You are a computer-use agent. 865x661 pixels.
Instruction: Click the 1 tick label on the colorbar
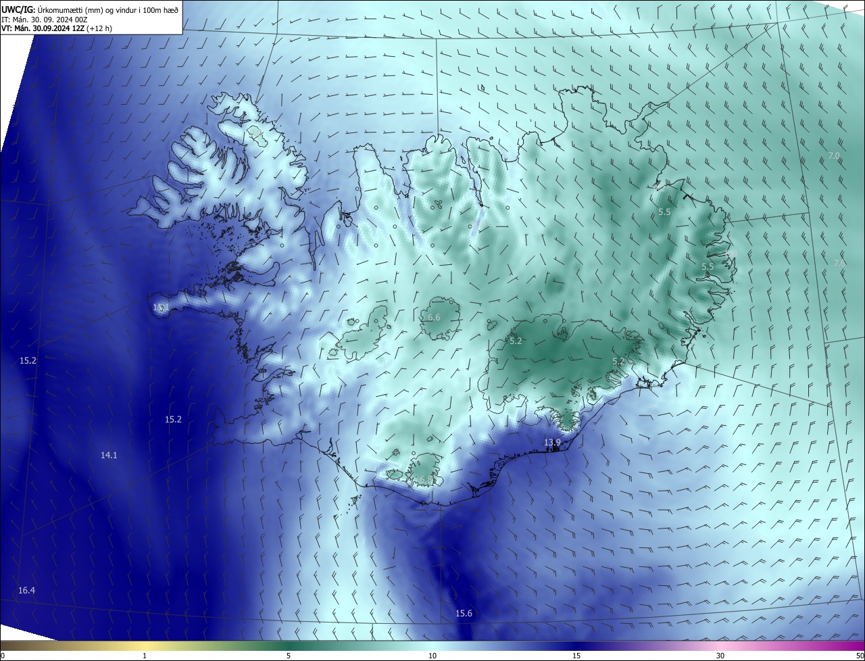(145, 656)
